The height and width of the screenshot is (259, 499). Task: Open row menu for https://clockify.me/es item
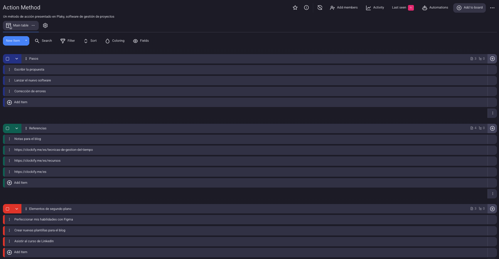(9, 172)
